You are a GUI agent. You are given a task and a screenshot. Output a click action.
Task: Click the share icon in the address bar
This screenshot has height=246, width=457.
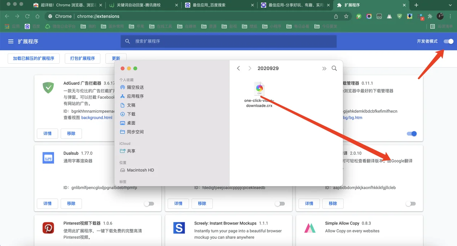tap(336, 16)
